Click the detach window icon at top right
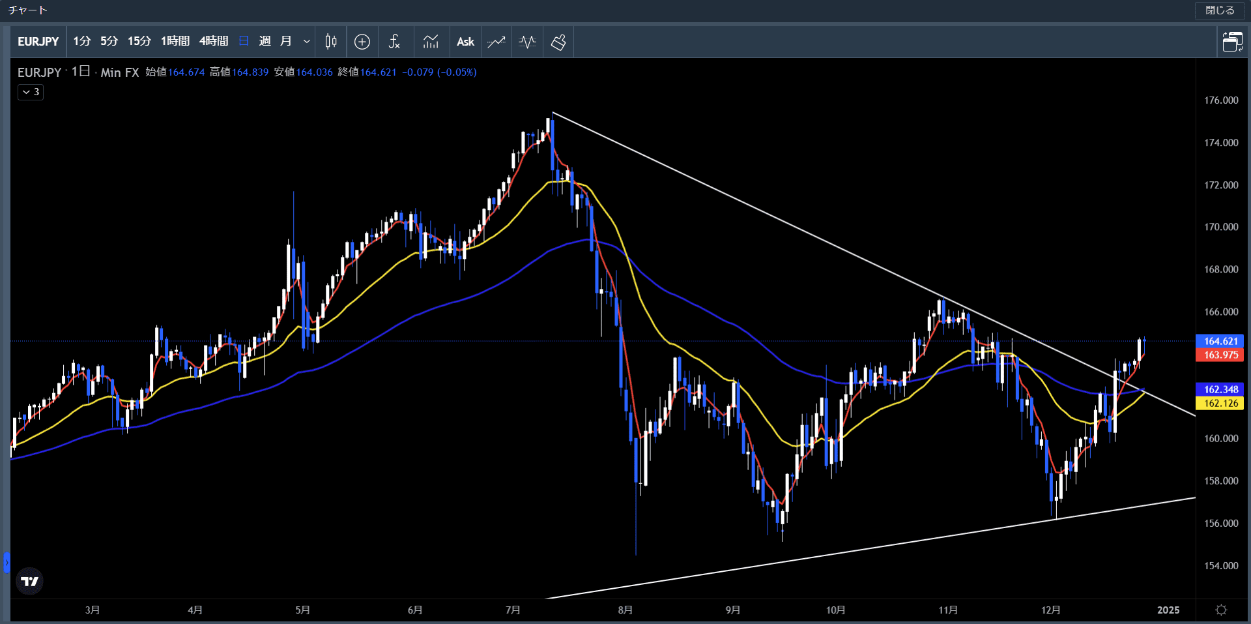This screenshot has width=1251, height=624. pyautogui.click(x=1232, y=42)
